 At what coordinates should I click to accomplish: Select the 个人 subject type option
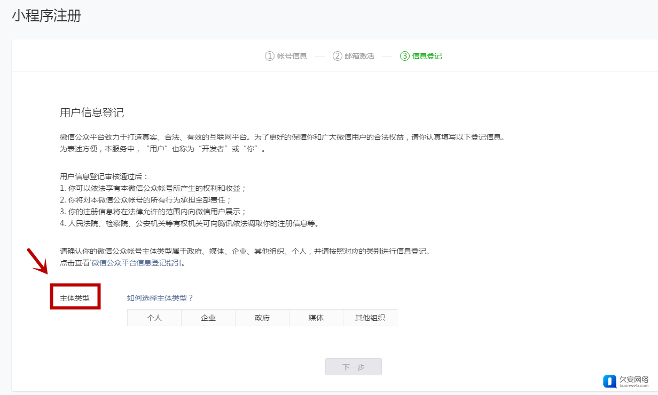click(x=154, y=318)
